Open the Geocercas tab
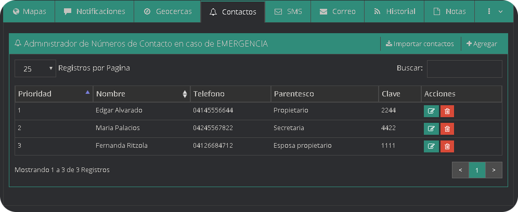Image resolution: width=518 pixels, height=212 pixels. point(167,11)
